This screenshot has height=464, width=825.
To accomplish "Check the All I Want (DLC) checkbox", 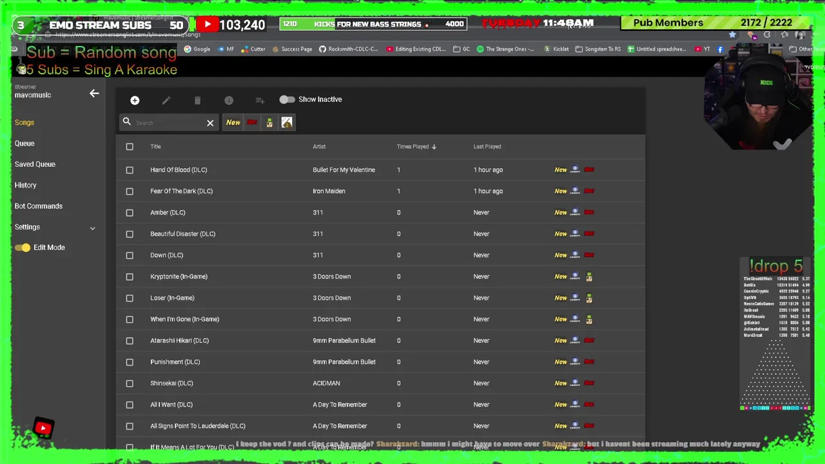I will [130, 405].
